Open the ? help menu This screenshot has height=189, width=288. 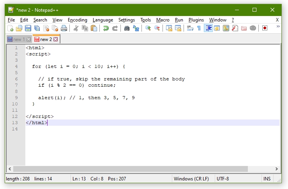click(233, 20)
